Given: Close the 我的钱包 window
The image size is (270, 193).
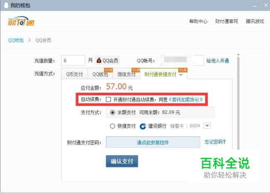Looking at the screenshot, I should pyautogui.click(x=266, y=5).
